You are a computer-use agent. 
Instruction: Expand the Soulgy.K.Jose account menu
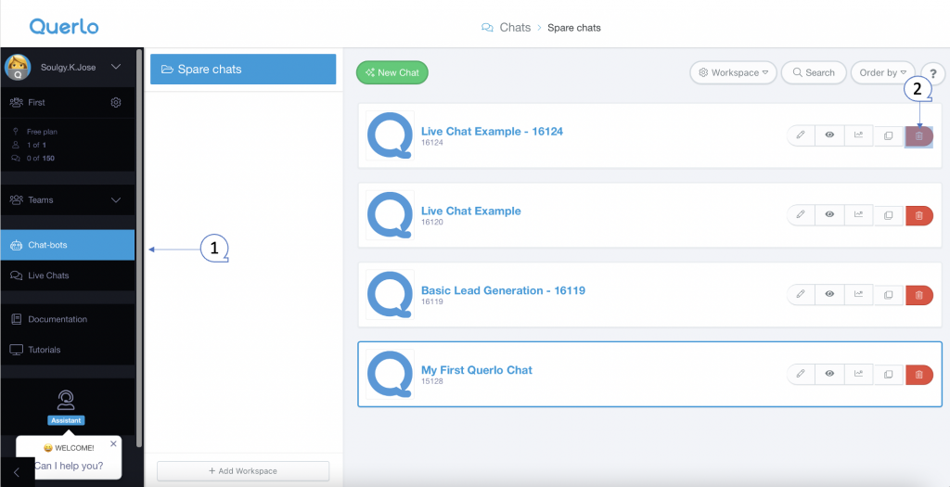point(116,67)
